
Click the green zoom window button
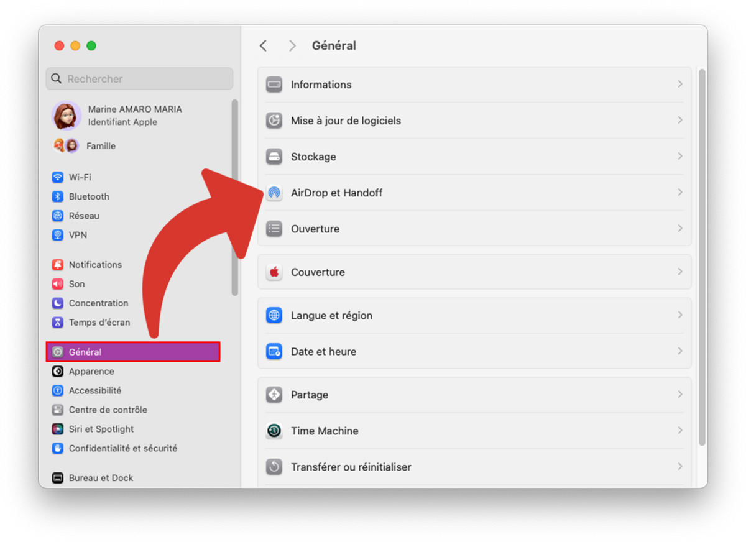point(91,46)
